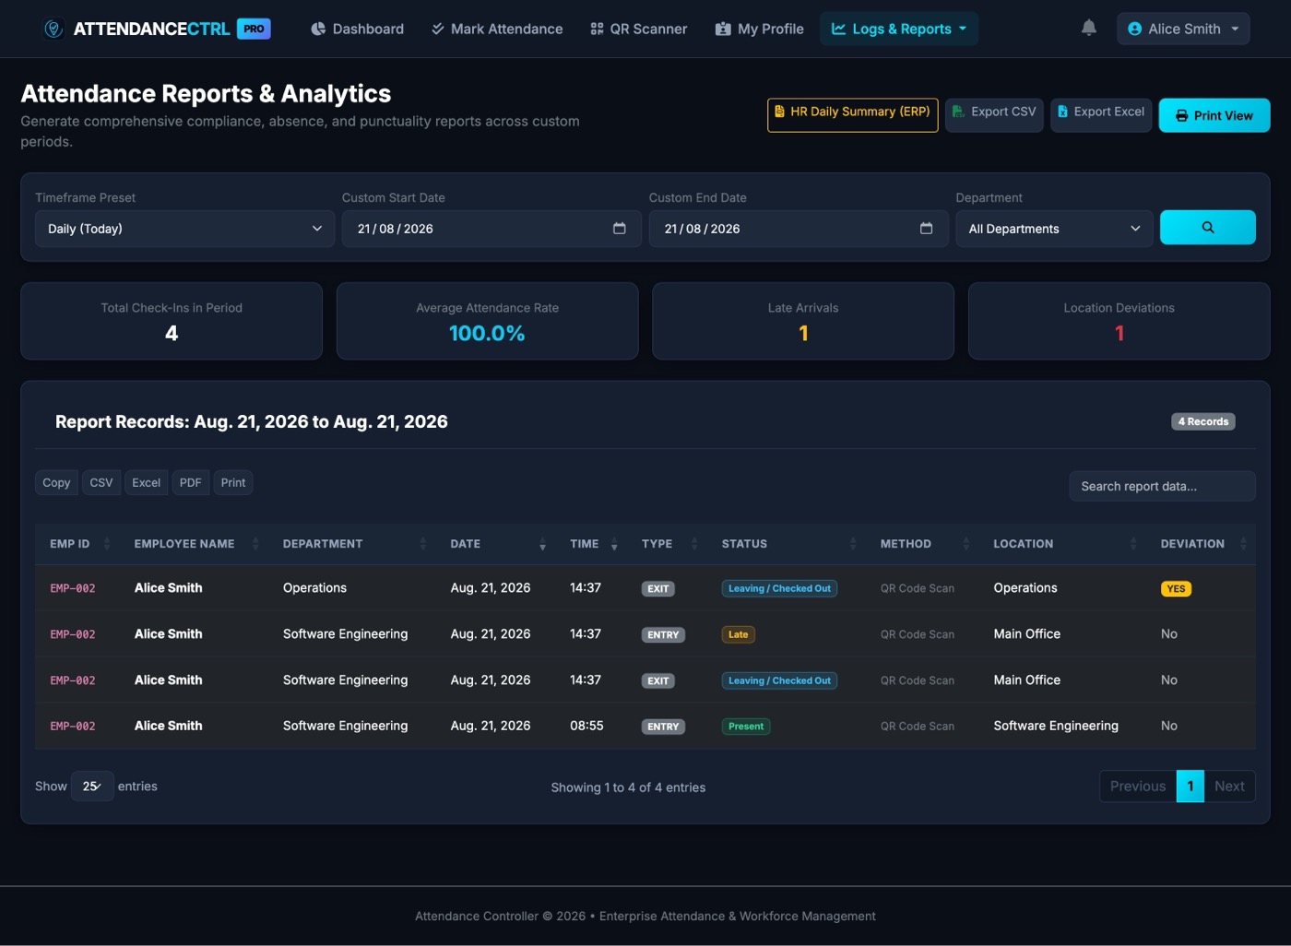The width and height of the screenshot is (1291, 946).
Task: Sort by Date column sort icon
Action: (x=542, y=544)
